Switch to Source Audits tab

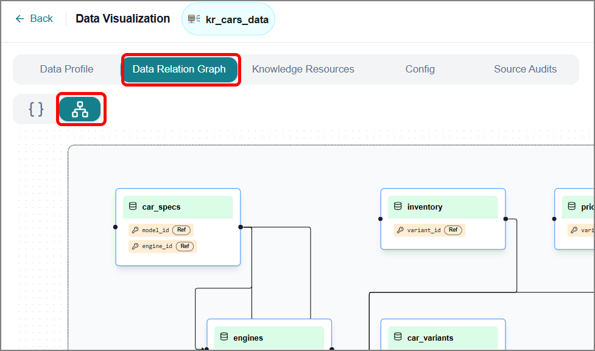pyautogui.click(x=525, y=69)
